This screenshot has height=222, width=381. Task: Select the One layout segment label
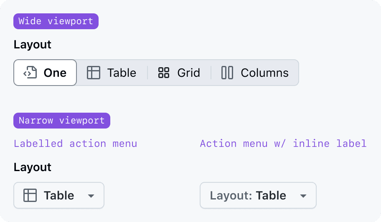tap(55, 73)
